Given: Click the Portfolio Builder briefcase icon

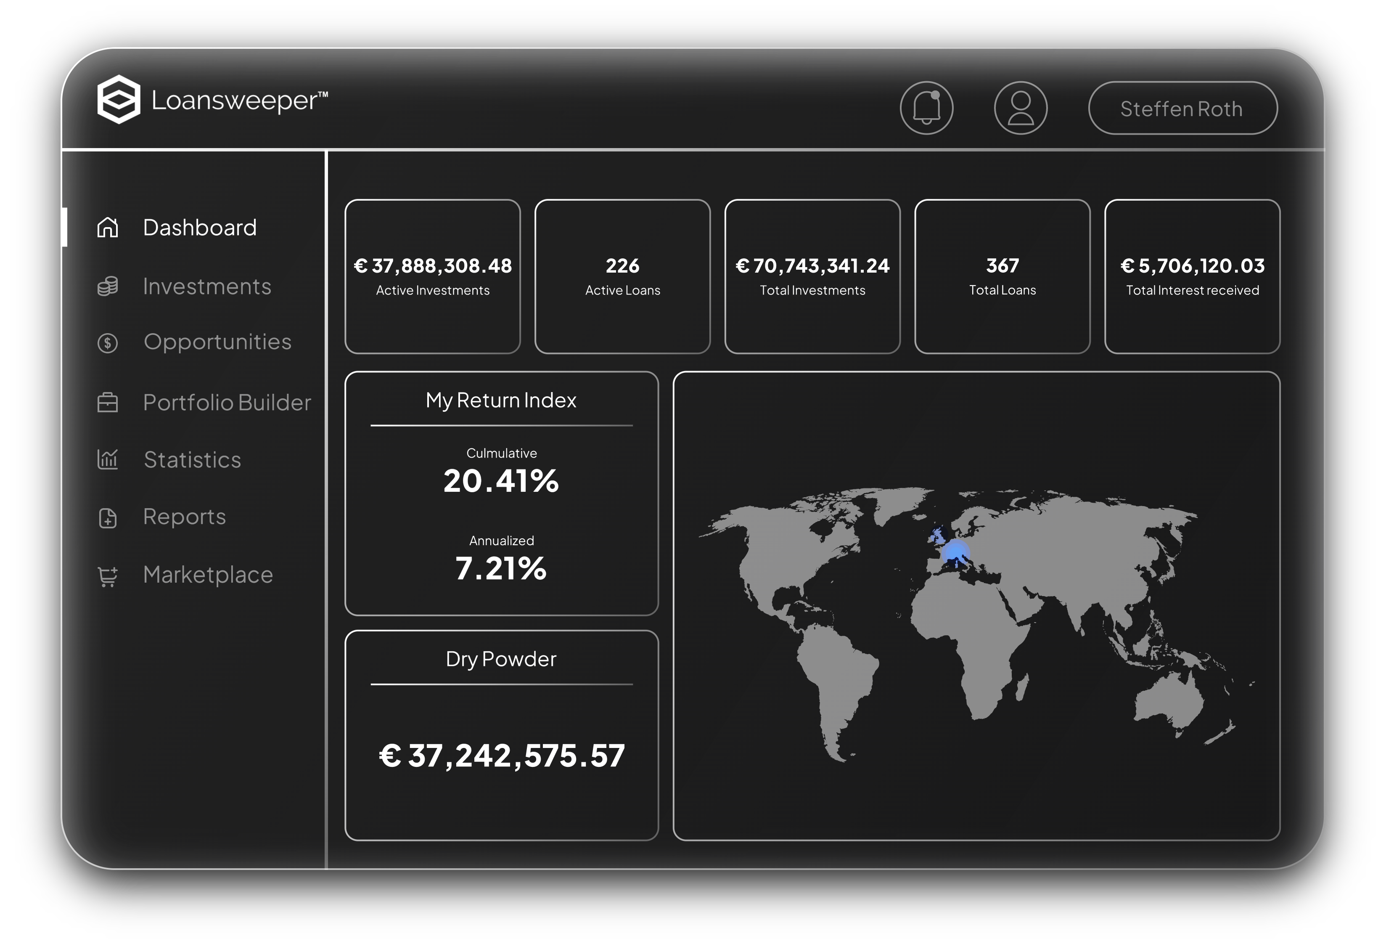Looking at the screenshot, I should click(108, 402).
